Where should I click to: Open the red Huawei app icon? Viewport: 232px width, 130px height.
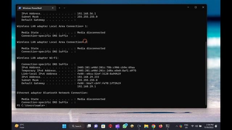110,126
